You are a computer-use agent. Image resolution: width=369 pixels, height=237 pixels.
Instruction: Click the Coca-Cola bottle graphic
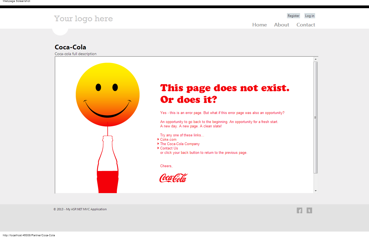click(107, 164)
